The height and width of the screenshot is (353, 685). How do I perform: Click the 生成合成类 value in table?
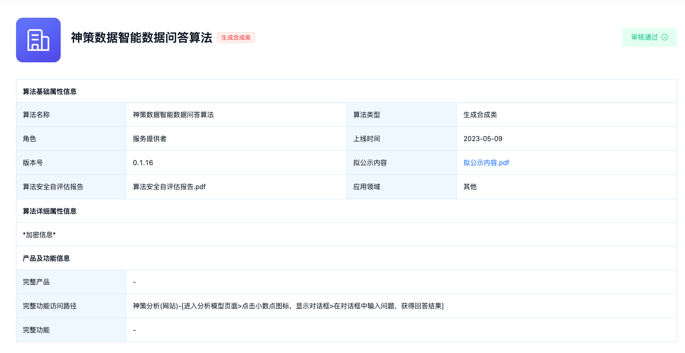click(x=480, y=115)
